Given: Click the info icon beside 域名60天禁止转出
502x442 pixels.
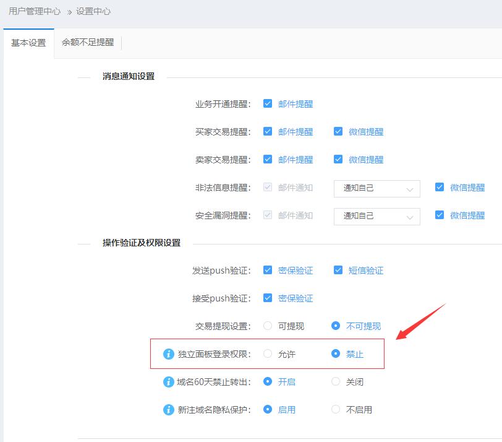Looking at the screenshot, I should click(x=167, y=382).
